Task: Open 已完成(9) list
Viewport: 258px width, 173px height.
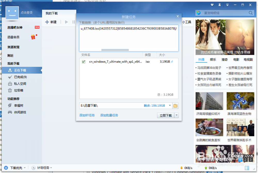Action: (x=20, y=77)
